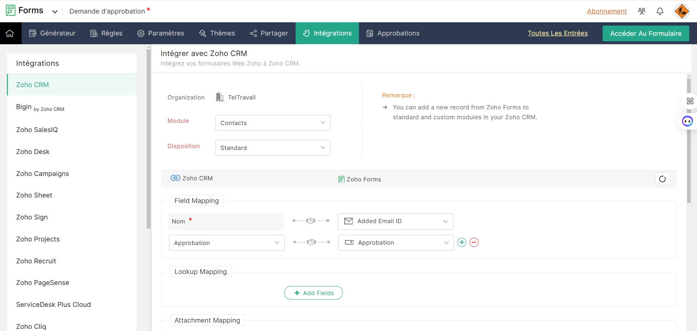This screenshot has height=331, width=697.
Task: Open the Toutes Les Entrées link
Action: (558, 33)
